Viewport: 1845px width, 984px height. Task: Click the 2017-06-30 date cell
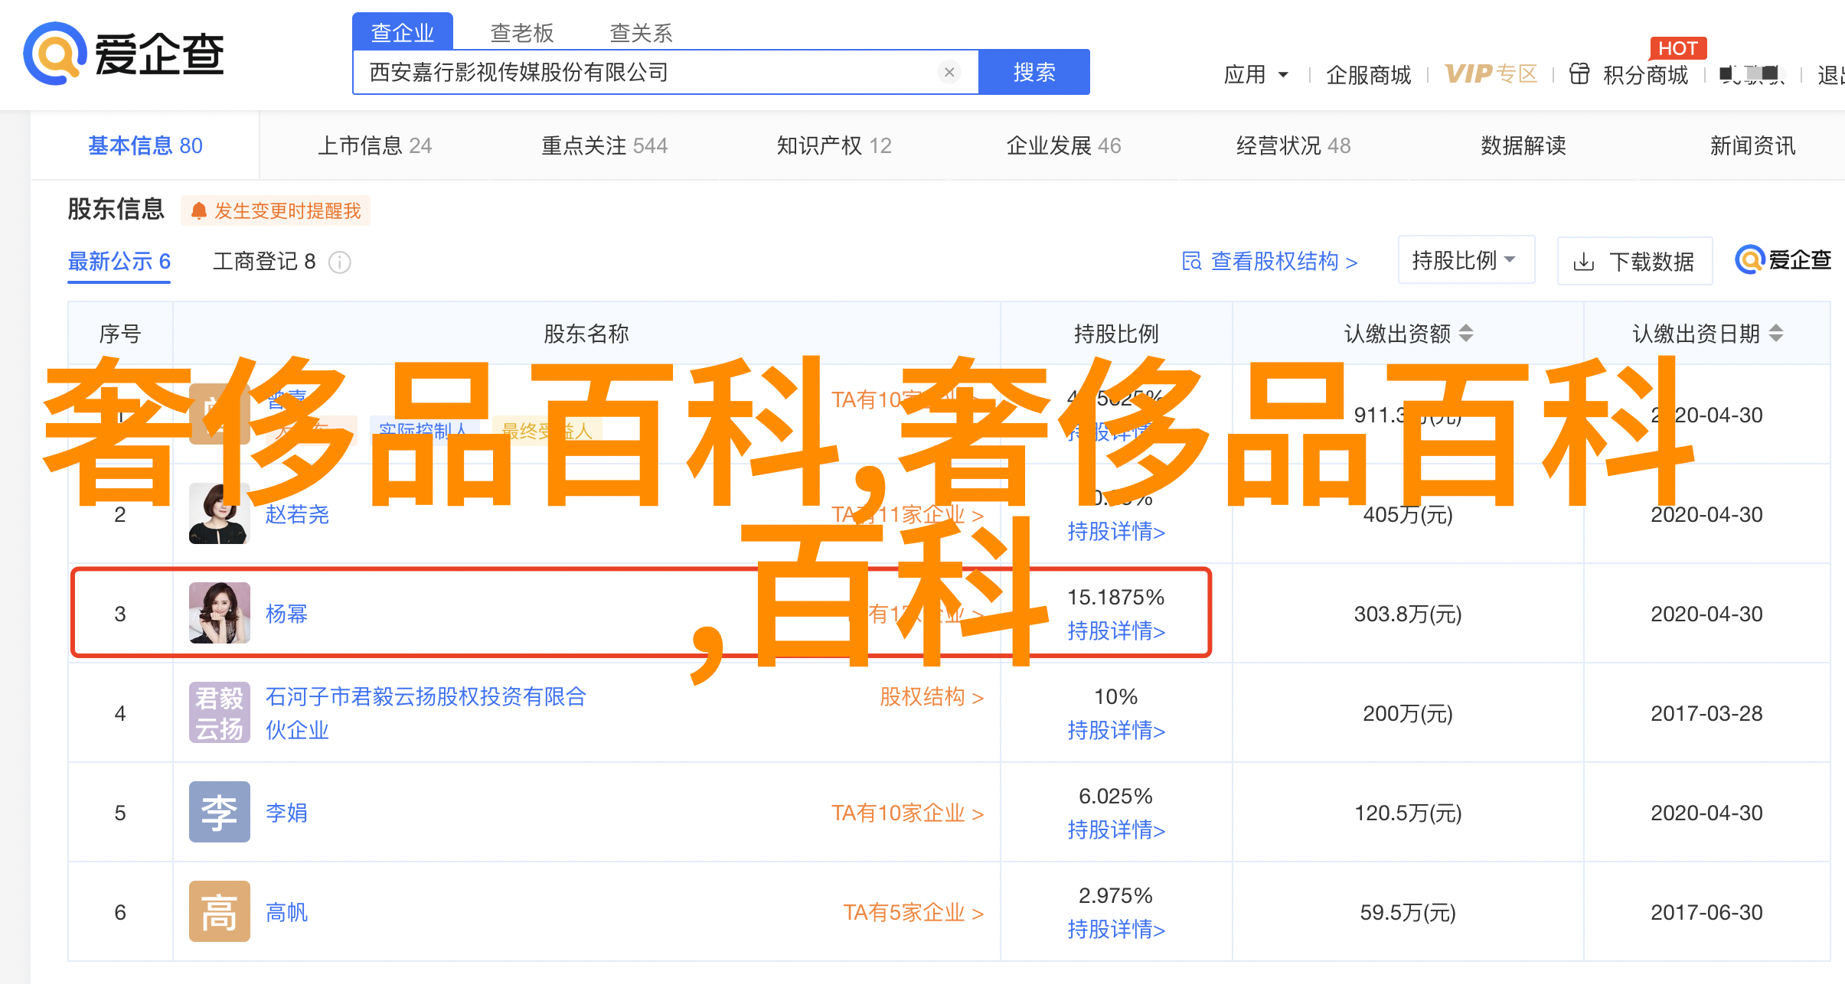coord(1706,912)
